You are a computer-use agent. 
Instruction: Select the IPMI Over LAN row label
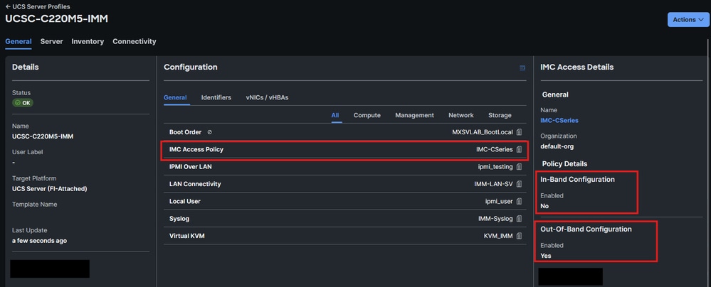point(191,166)
